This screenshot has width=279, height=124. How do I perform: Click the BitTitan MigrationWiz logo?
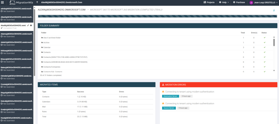pyautogui.click(x=21, y=2)
